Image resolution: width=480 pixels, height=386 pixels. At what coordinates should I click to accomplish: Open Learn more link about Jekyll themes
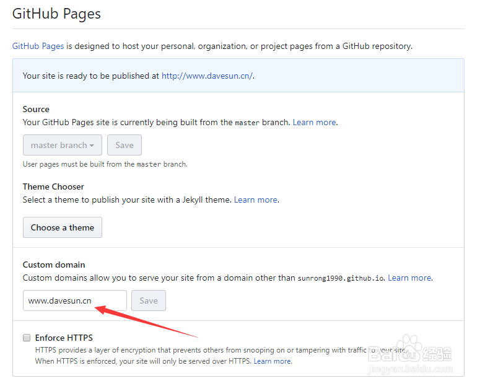click(256, 200)
